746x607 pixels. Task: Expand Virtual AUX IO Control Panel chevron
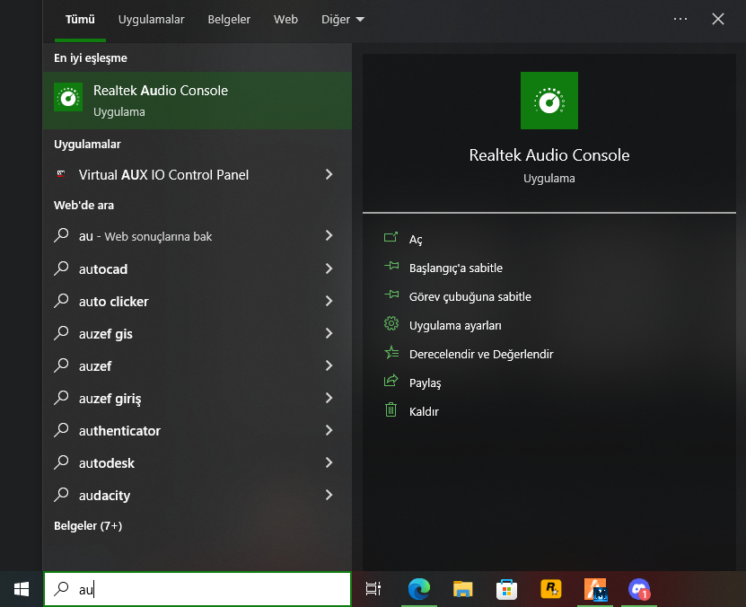[x=329, y=174]
